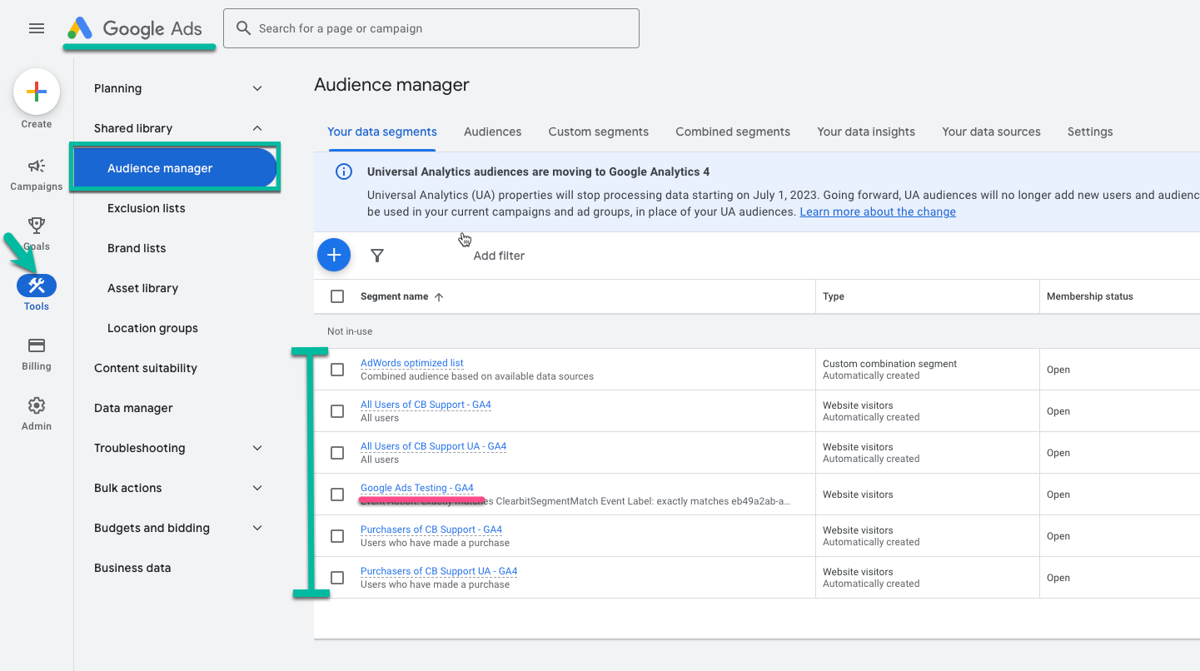Switch to Your data segments tab
This screenshot has width=1200, height=671.
pos(382,132)
